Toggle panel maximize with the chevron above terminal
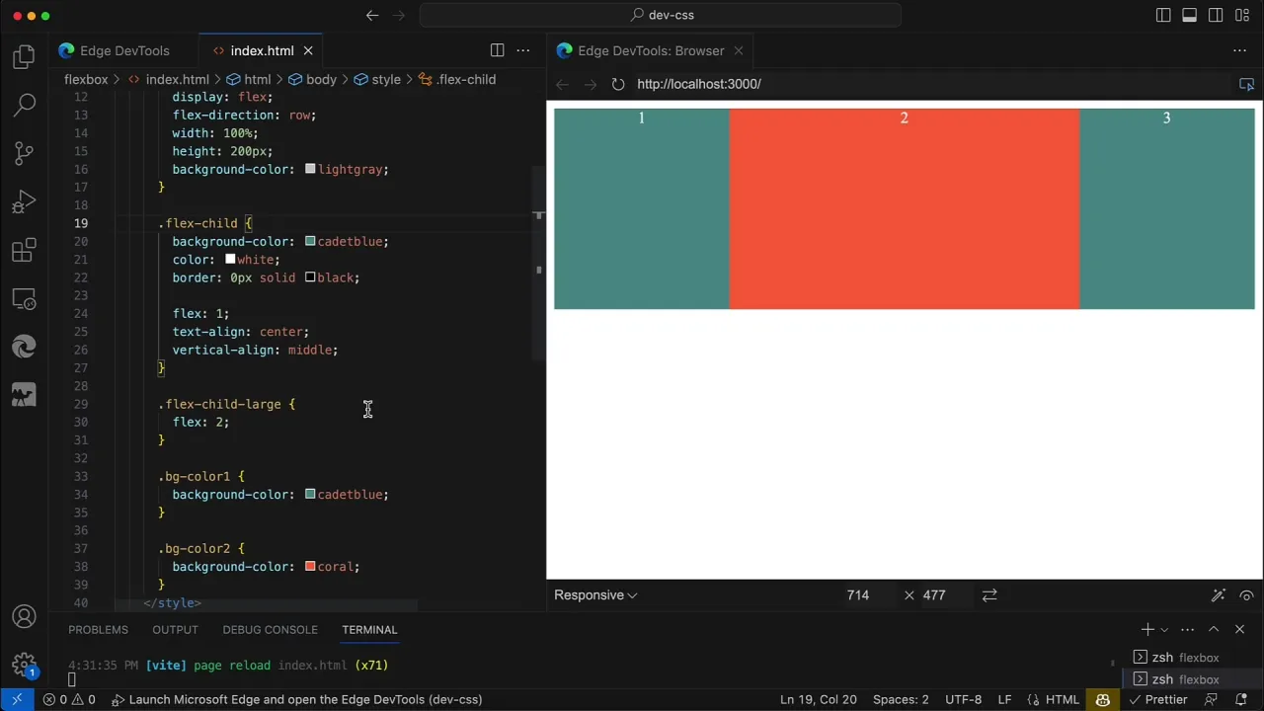 point(1214,629)
